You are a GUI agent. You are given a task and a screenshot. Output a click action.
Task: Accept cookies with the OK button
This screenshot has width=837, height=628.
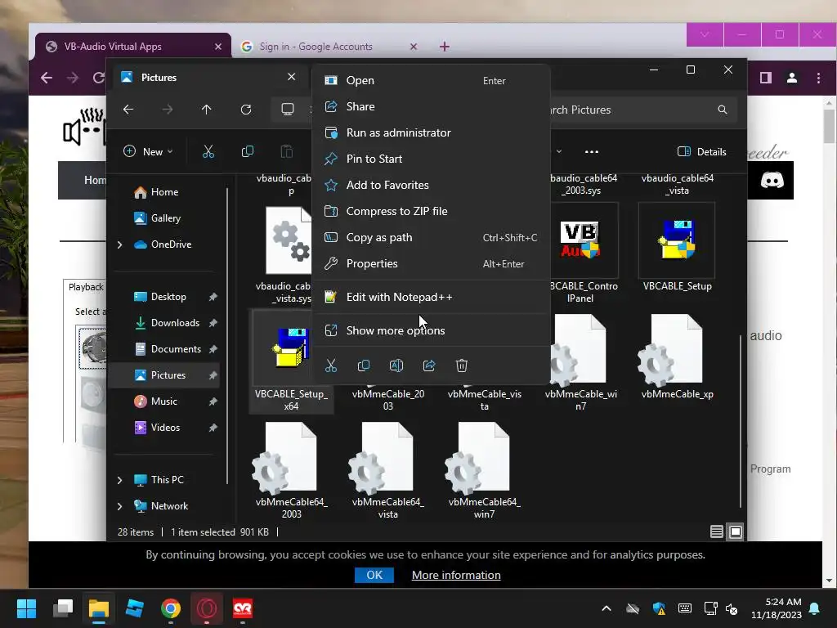(374, 575)
